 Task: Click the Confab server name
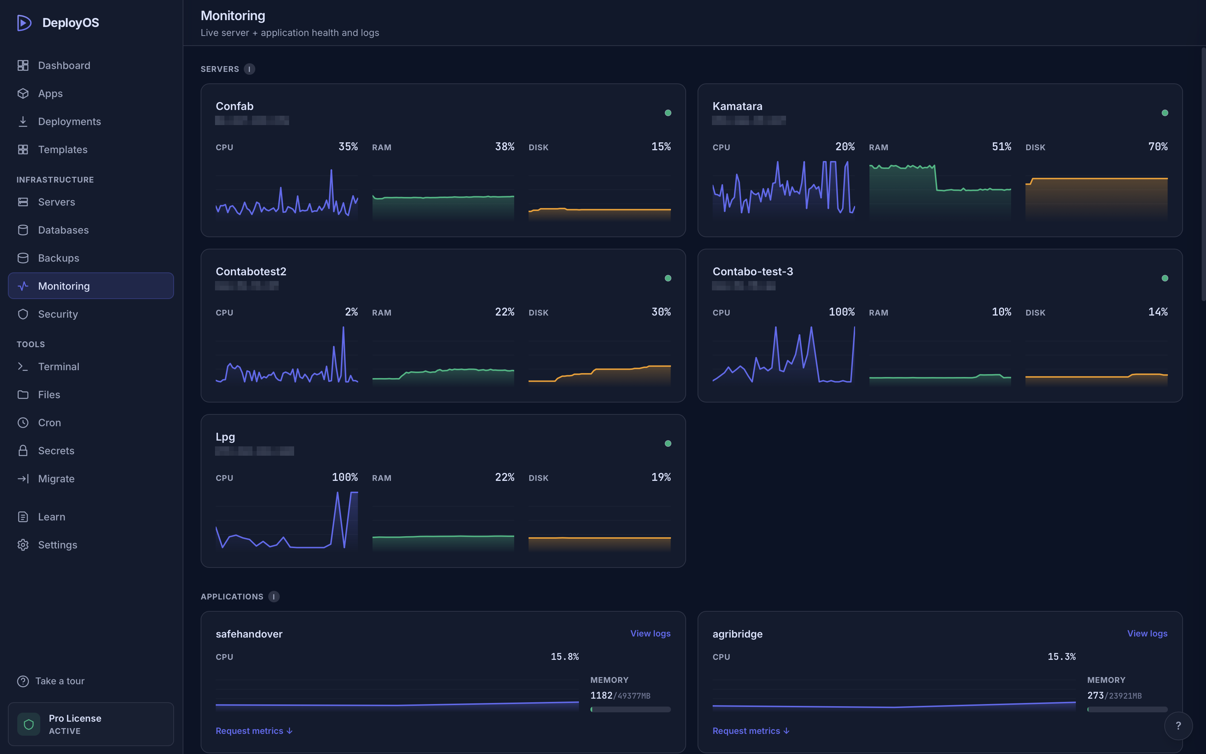[x=234, y=106]
